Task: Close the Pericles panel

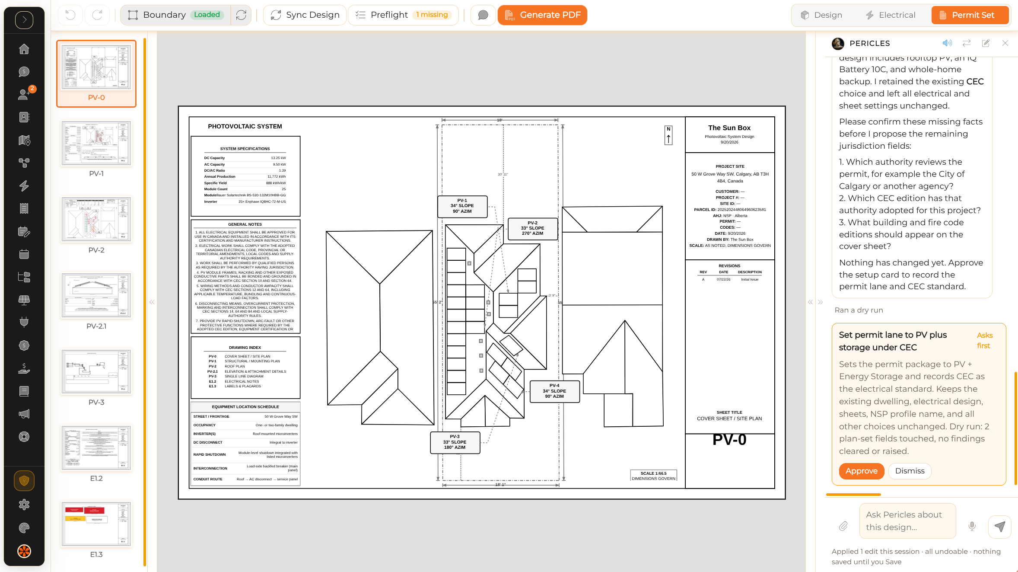Action: (1005, 43)
